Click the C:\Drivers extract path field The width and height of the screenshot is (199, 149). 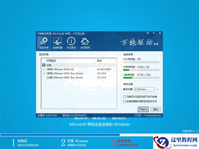(144, 89)
